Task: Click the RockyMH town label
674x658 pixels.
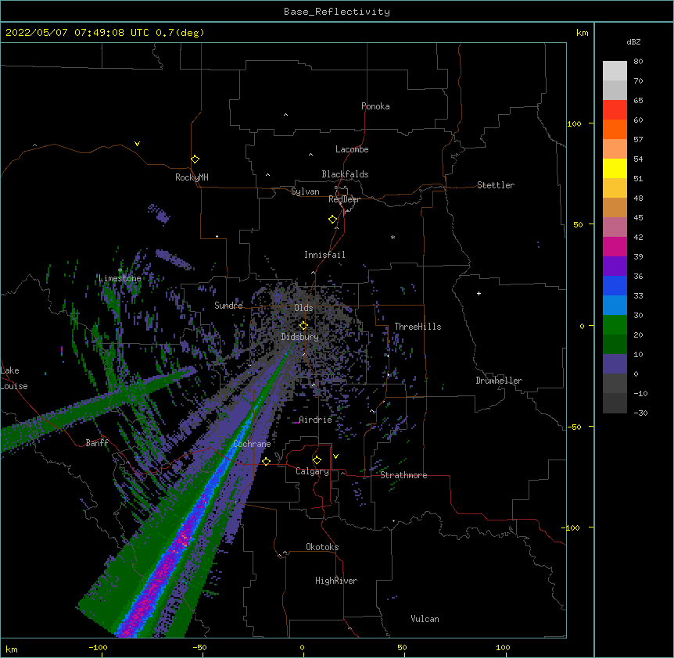Action: (x=192, y=177)
